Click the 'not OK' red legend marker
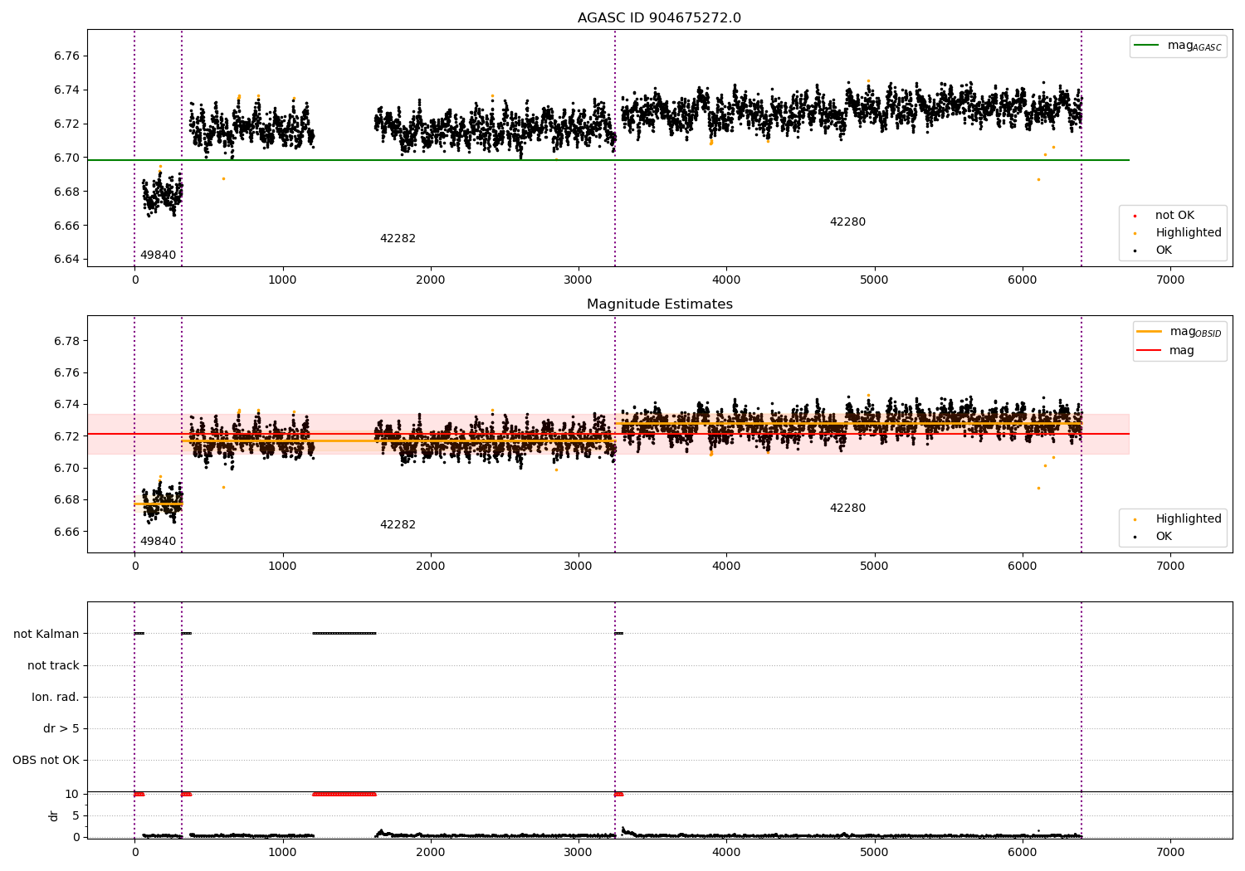This screenshot has height=871, width=1245. coord(1135,216)
